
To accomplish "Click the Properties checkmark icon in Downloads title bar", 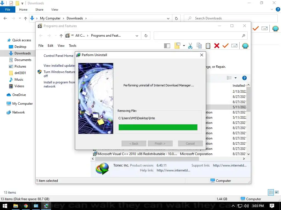I will pyautogui.click(x=11, y=3).
